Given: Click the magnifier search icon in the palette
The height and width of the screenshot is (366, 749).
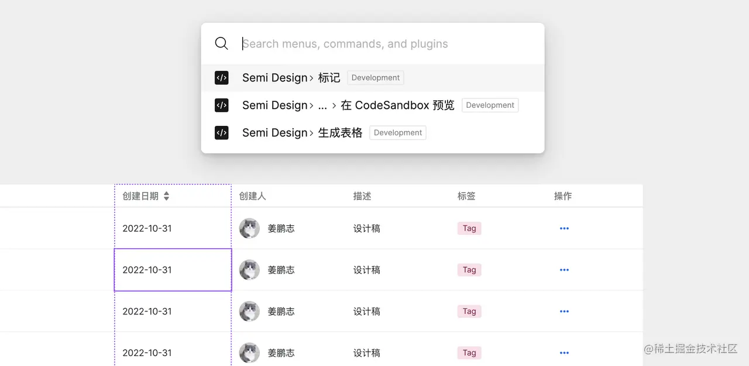Looking at the screenshot, I should pos(221,43).
